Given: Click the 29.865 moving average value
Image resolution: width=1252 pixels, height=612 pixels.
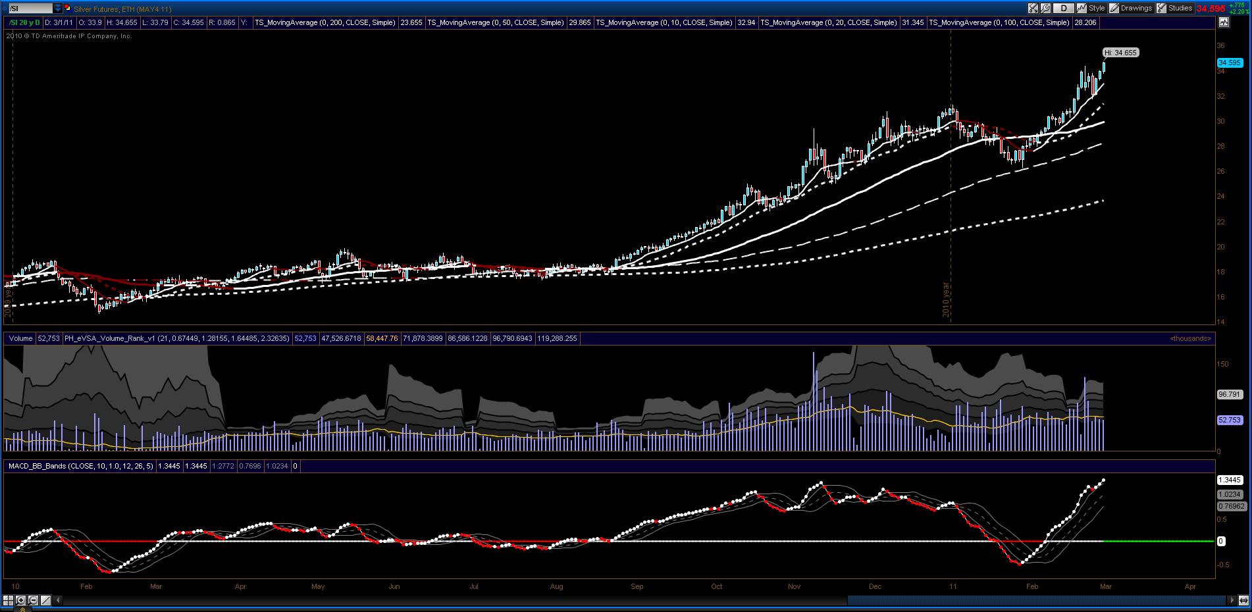Looking at the screenshot, I should coord(580,22).
